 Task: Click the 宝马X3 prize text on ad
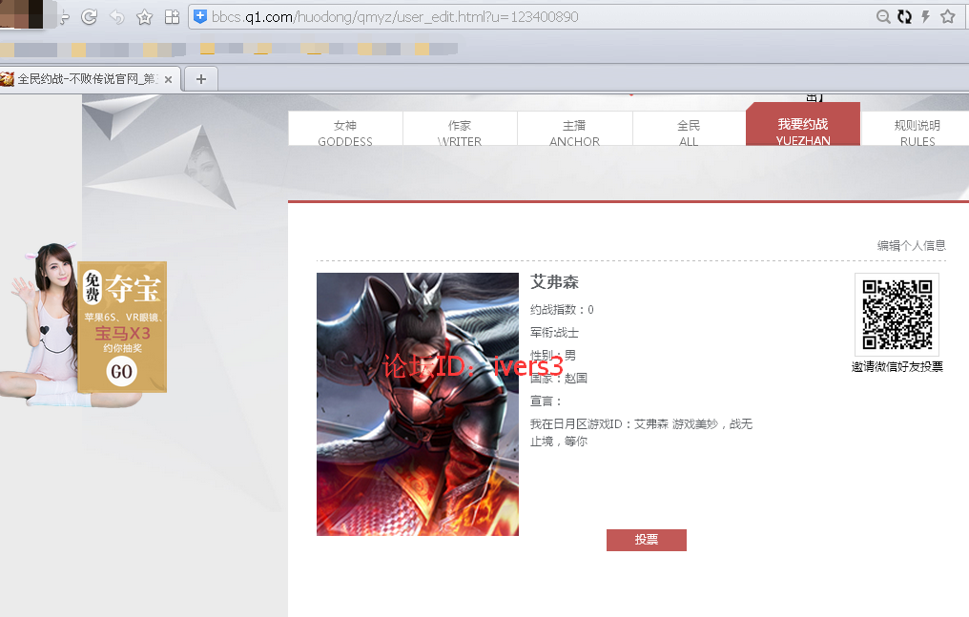coord(122,334)
